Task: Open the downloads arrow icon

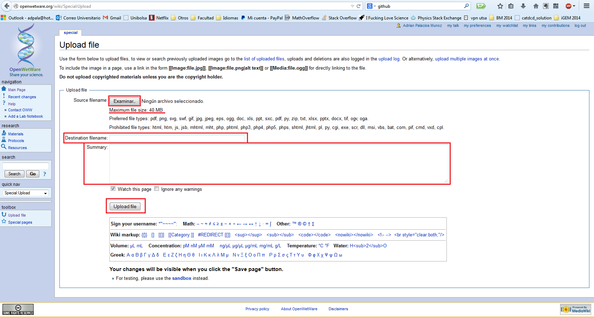Action: pos(523,6)
